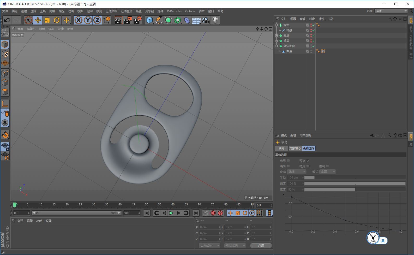Open the 运动图形 menu
The image size is (414, 255).
click(x=126, y=11)
